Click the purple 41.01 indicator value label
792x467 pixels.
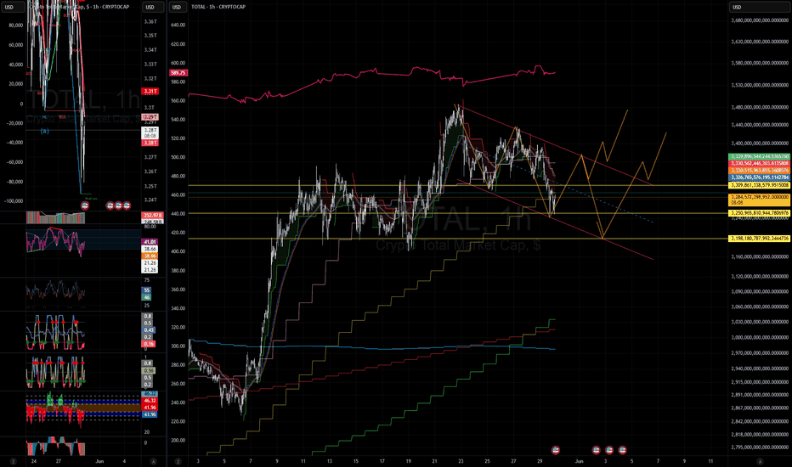tap(150, 242)
